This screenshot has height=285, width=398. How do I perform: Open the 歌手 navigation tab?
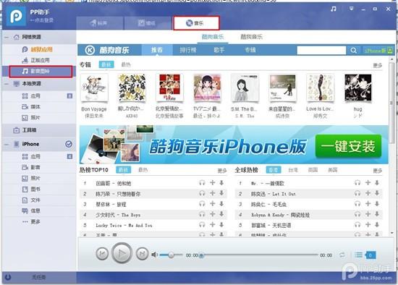point(219,50)
